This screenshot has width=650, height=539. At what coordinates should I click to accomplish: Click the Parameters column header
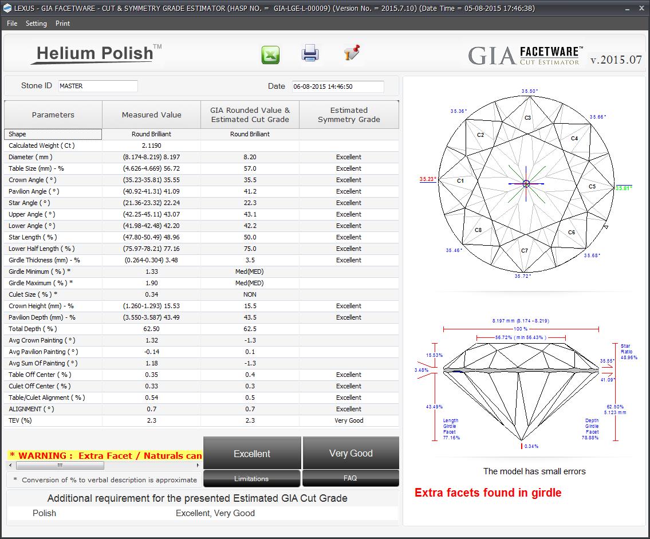53,115
